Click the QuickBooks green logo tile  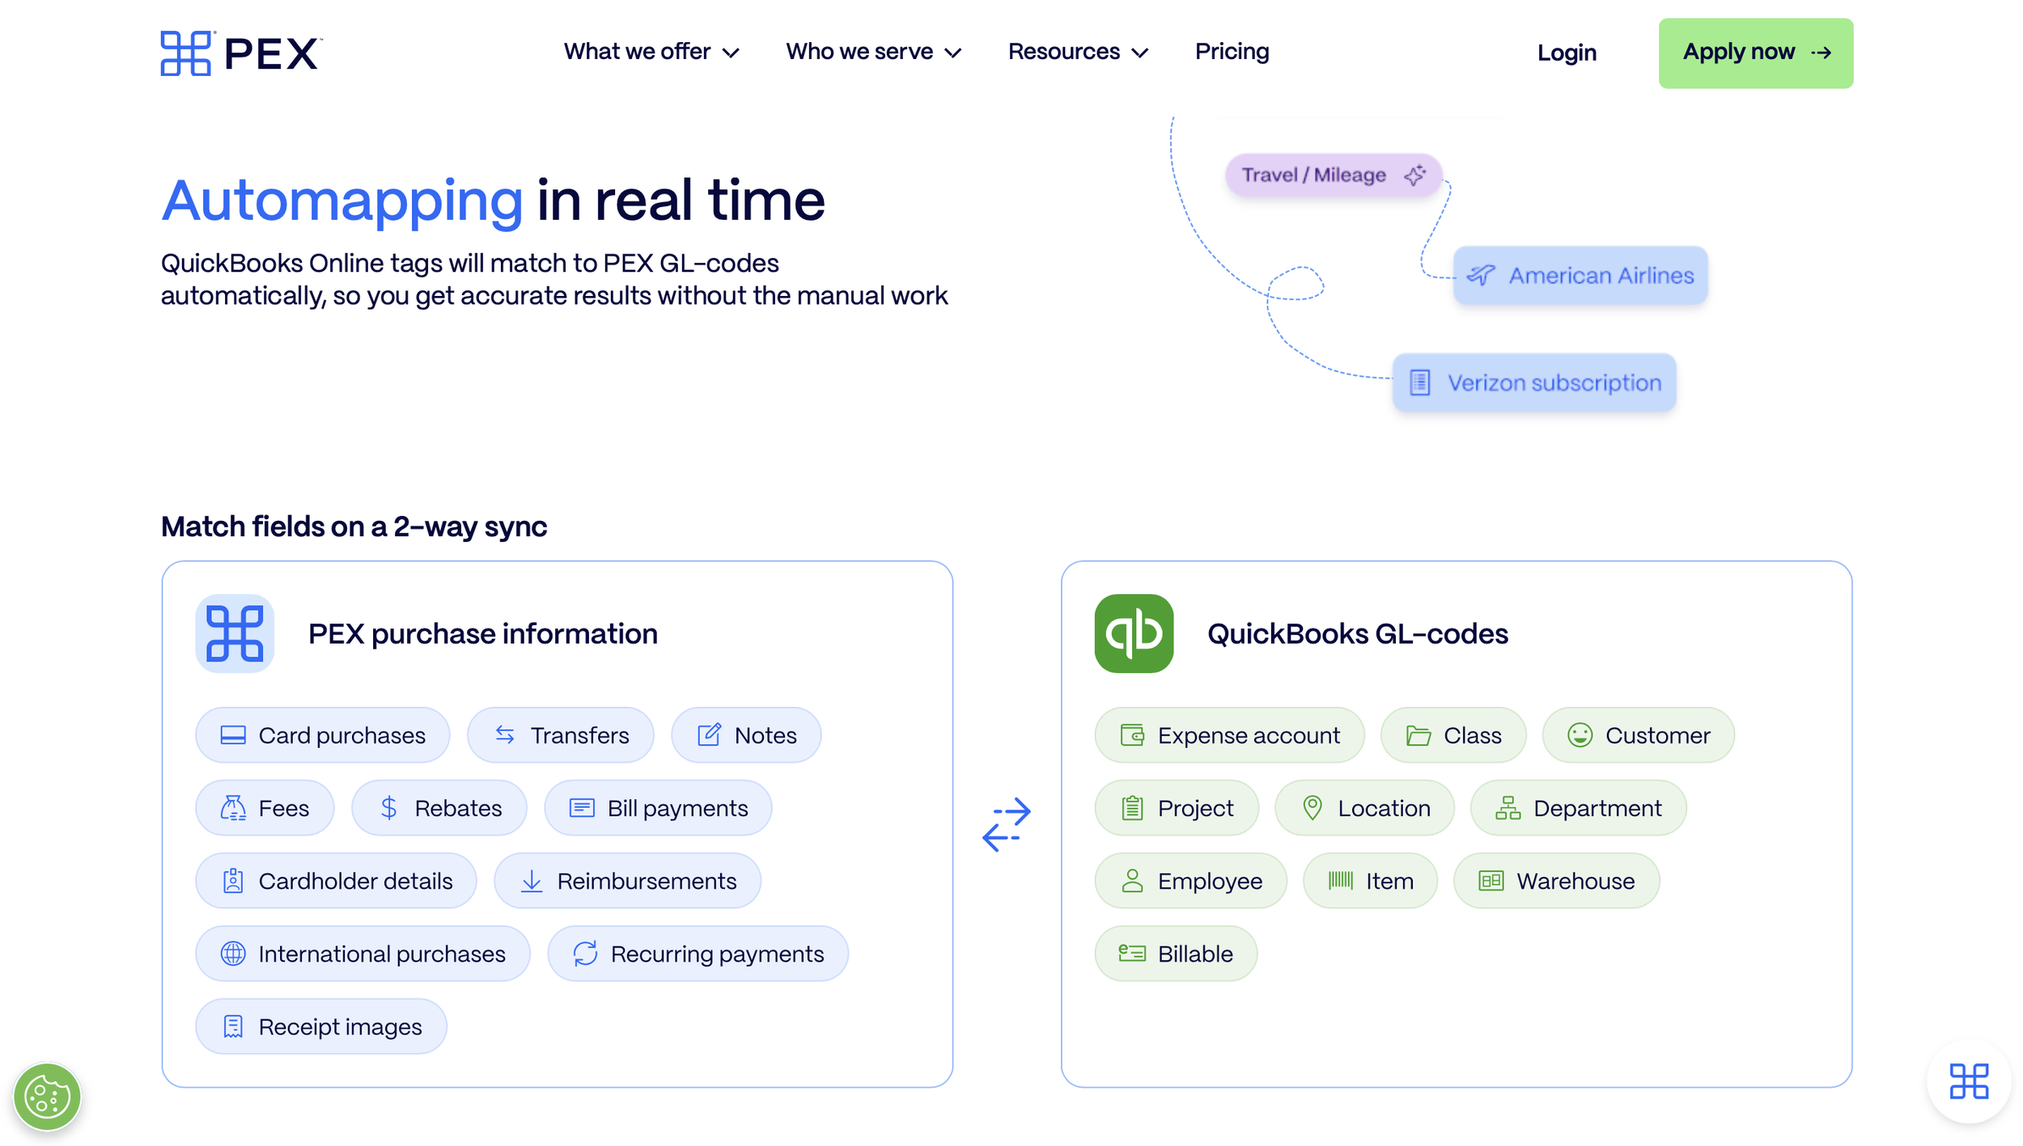click(1134, 633)
